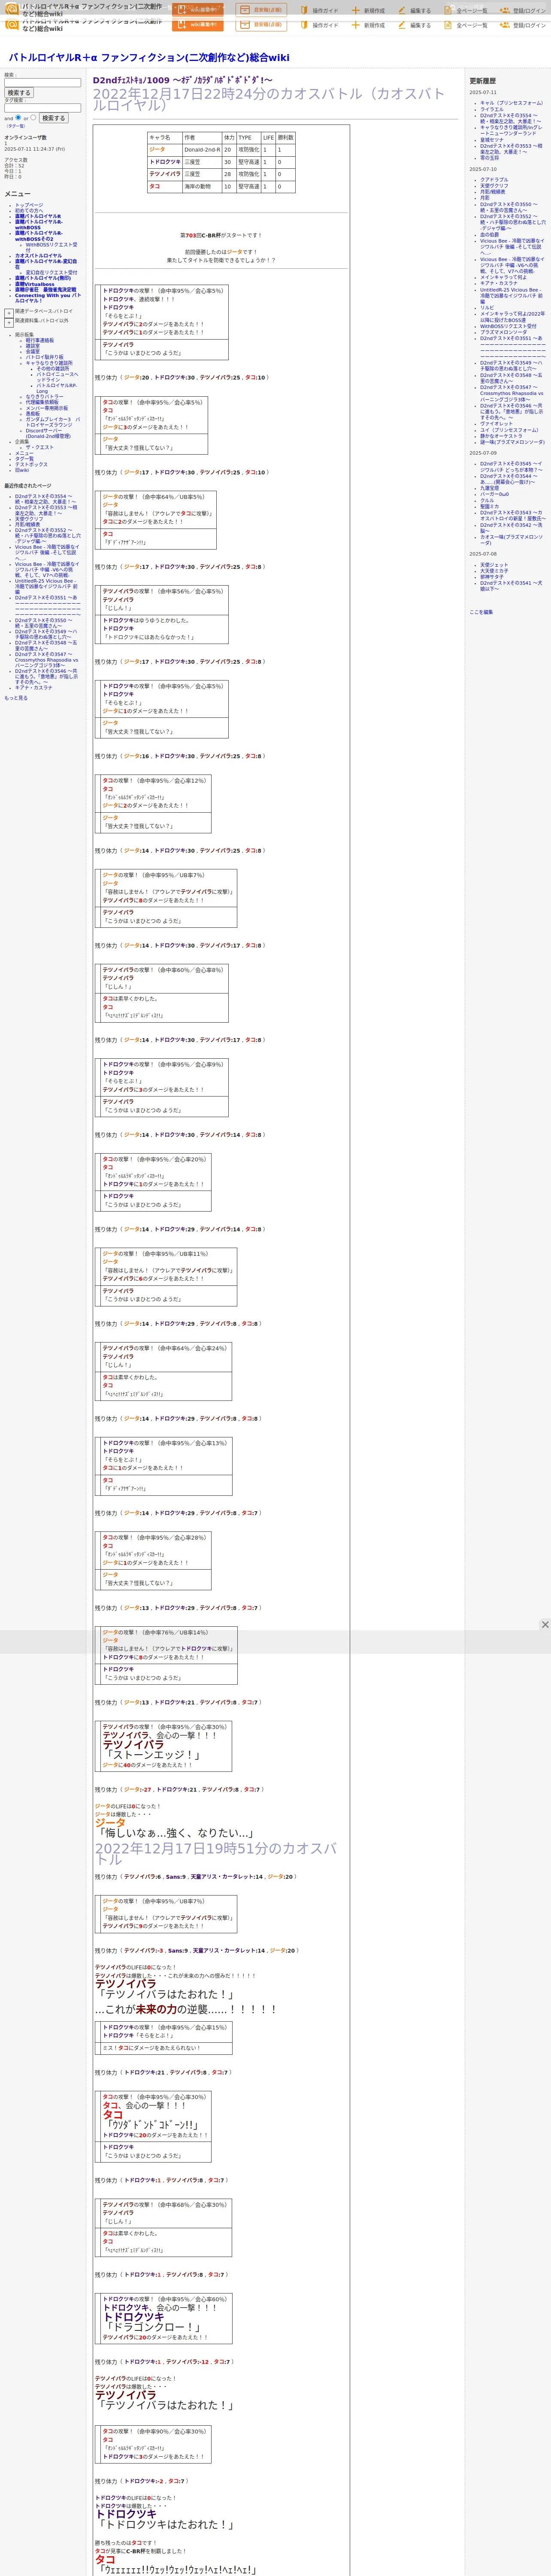Click the タグ検索 input field
The height and width of the screenshot is (2576, 551).
pos(42,108)
